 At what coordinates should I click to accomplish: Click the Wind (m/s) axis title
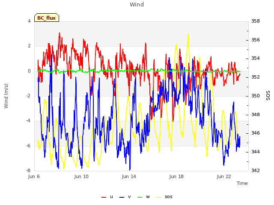tap(6, 96)
